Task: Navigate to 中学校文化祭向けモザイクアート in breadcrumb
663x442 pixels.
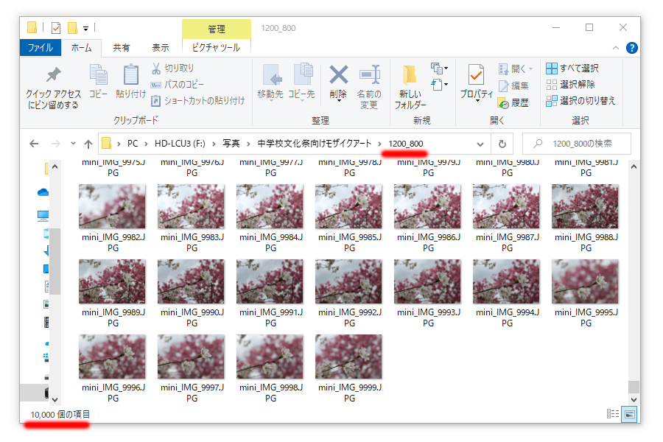Action: tap(314, 144)
